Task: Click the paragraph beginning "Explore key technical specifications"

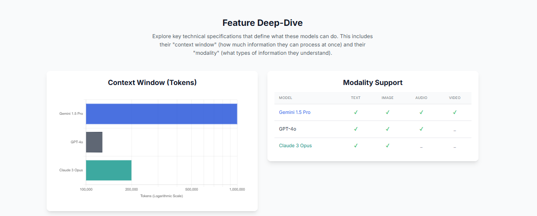Action: coord(263,45)
